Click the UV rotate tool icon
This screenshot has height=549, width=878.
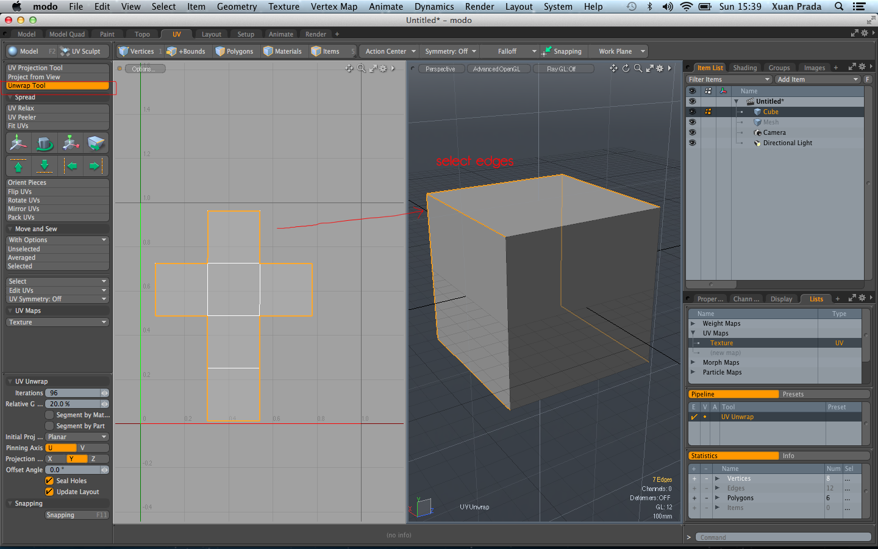point(45,143)
